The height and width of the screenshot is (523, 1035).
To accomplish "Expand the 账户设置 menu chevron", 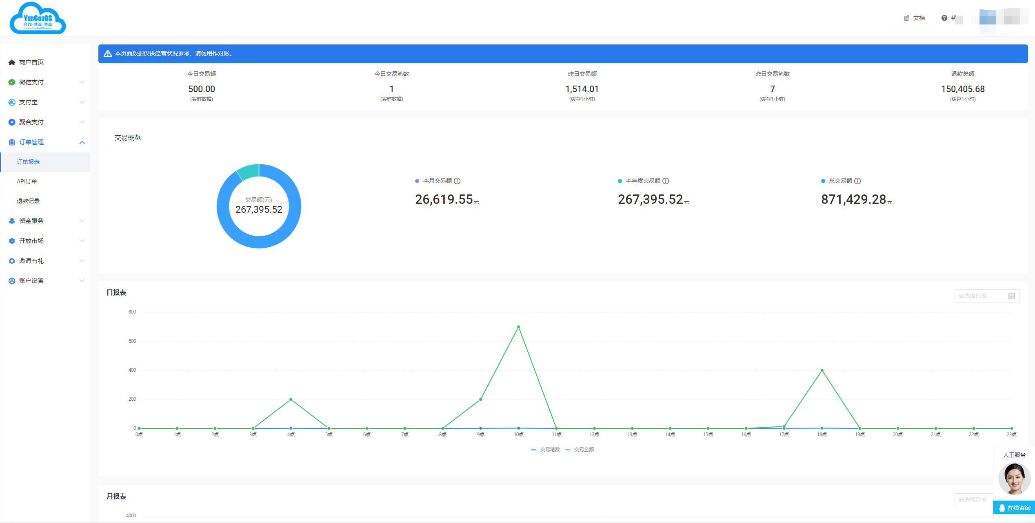I will 82,281.
